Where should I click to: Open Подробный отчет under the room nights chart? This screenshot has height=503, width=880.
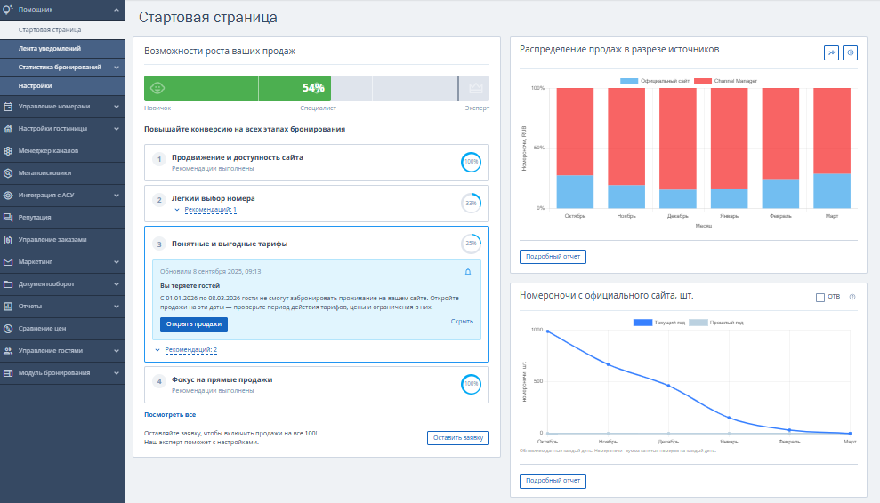click(x=553, y=481)
